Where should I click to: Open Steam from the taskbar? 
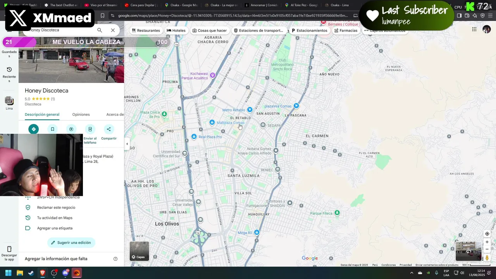(x=31, y=273)
